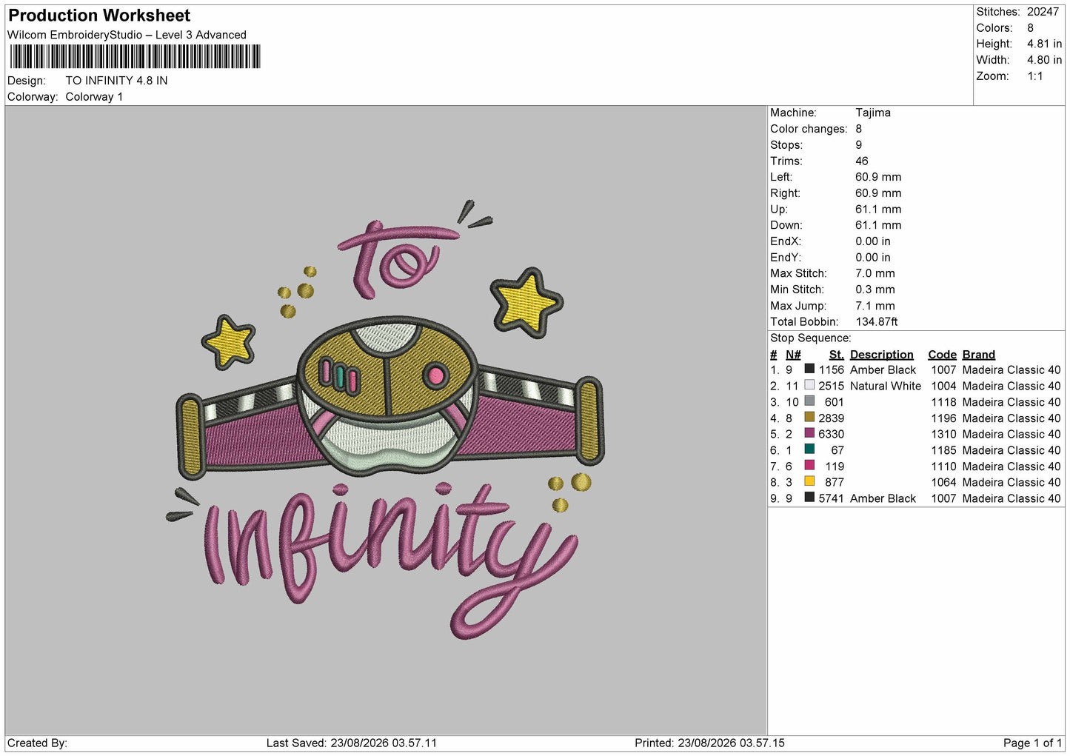Click the teal swatch for code 1185
1070x756 pixels.
tap(809, 449)
